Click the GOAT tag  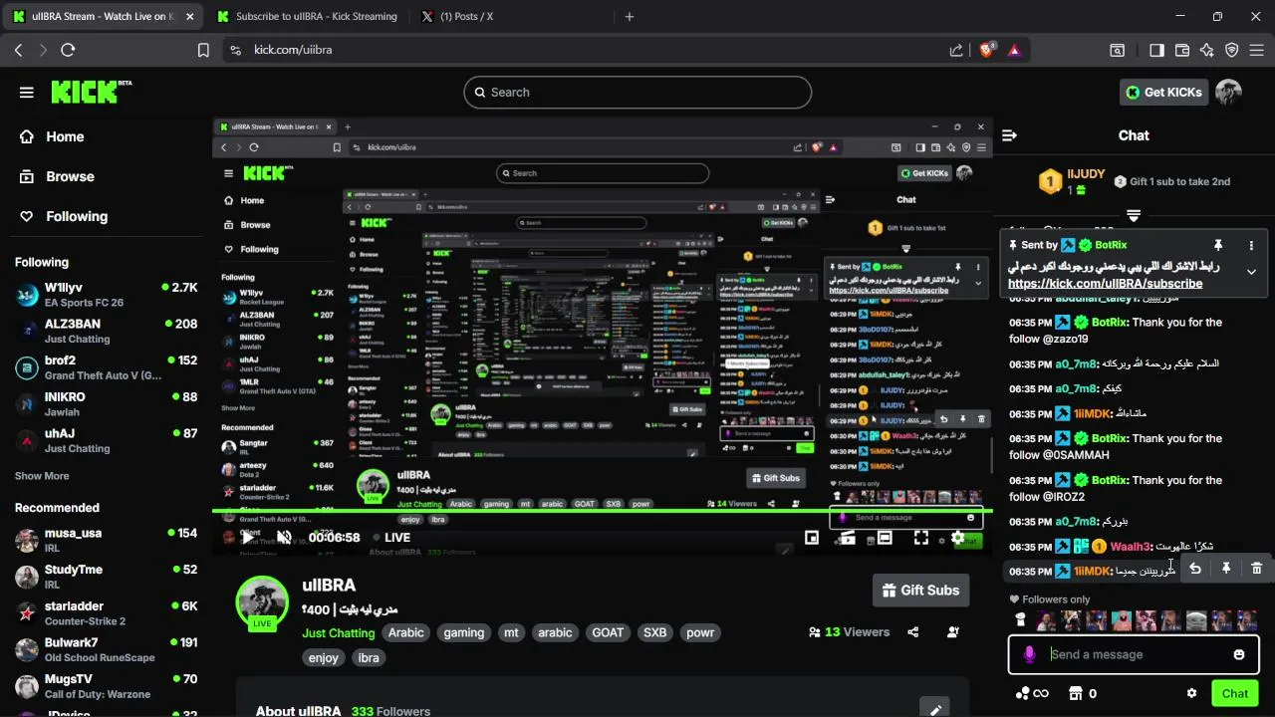click(x=608, y=632)
